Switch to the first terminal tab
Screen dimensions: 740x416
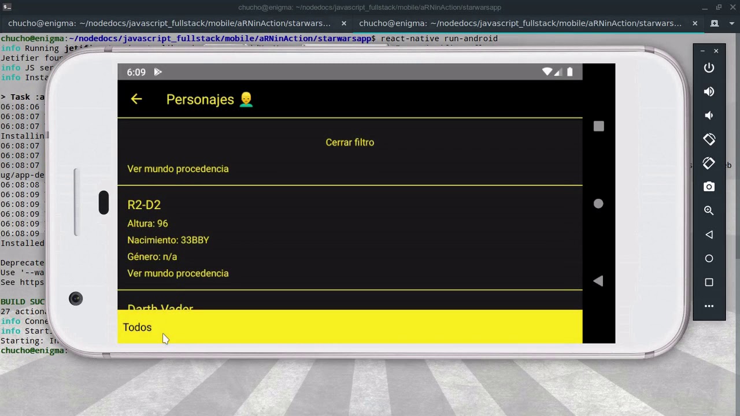click(169, 23)
